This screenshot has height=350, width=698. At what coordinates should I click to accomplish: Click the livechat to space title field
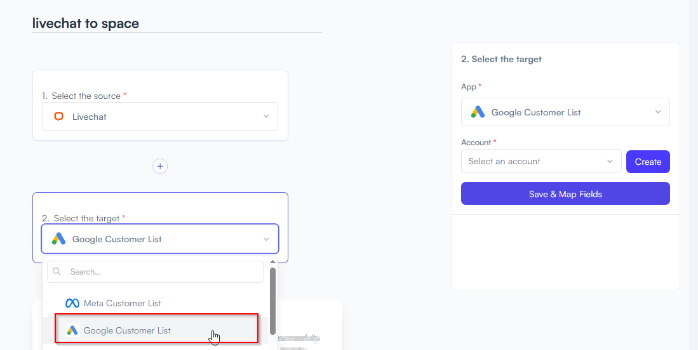point(177,23)
